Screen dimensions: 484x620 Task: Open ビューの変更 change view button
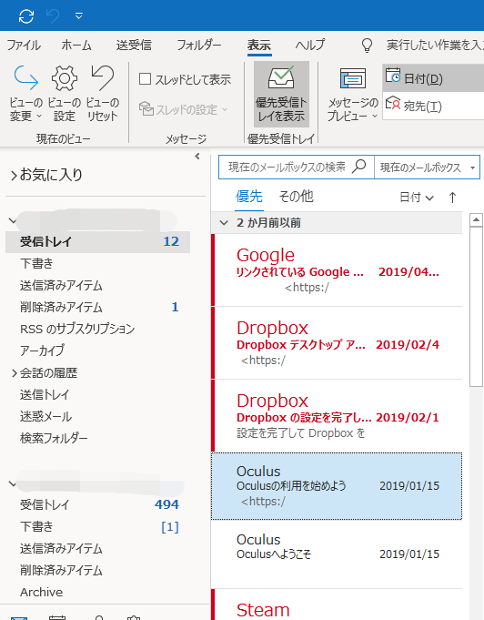25,94
